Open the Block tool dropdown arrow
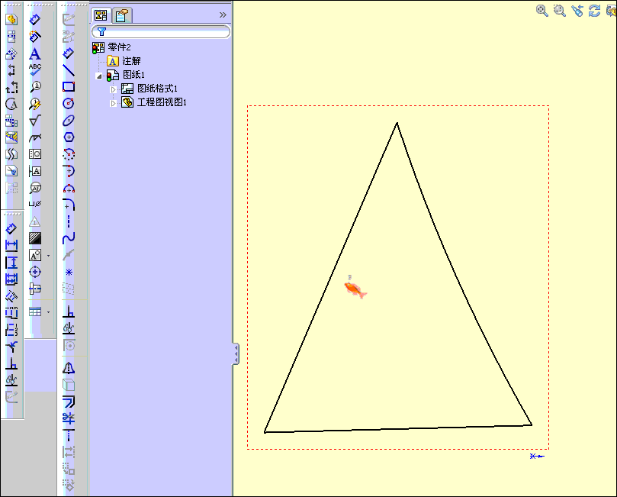This screenshot has width=617, height=497. (48, 256)
